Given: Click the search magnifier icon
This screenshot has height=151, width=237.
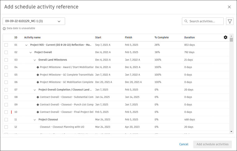Looking at the screenshot, I should [186, 21].
